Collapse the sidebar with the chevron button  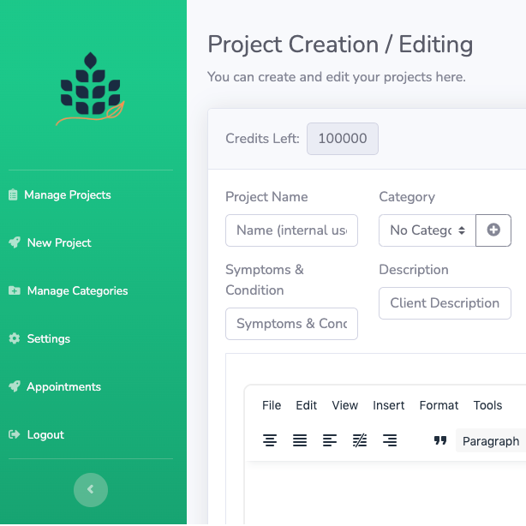(91, 490)
